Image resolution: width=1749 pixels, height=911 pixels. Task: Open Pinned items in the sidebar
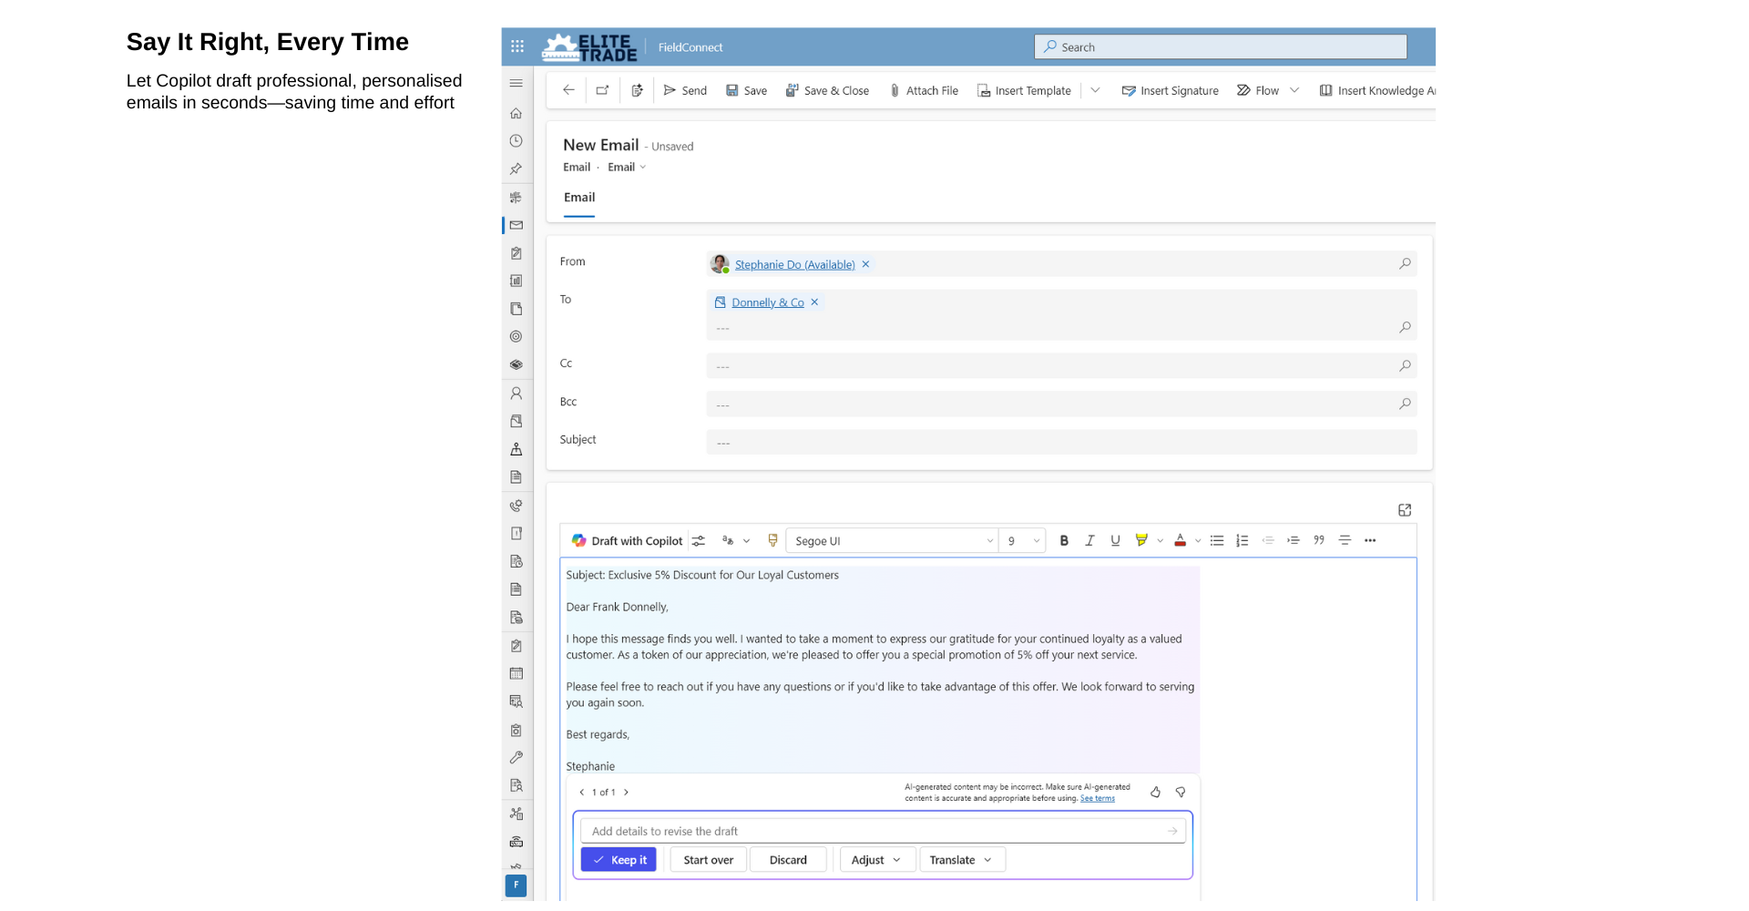517,169
